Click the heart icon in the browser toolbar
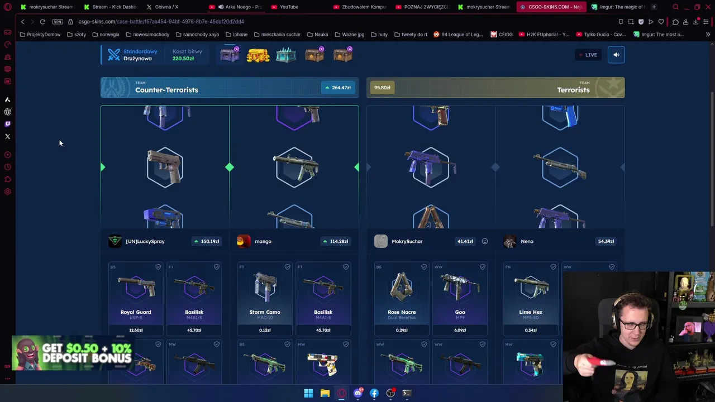The width and height of the screenshot is (715, 402). (661, 22)
